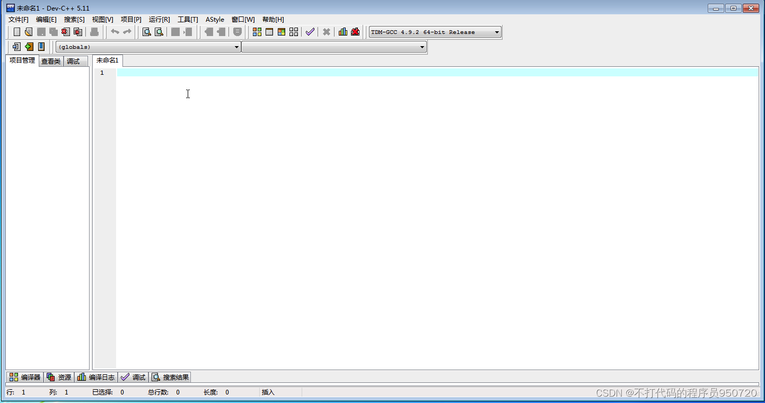Expand the empty function list dropdown
Image resolution: width=765 pixels, height=403 pixels.
click(x=334, y=47)
